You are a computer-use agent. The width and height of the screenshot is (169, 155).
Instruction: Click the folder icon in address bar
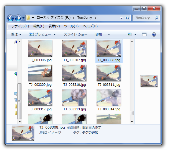[28, 18]
